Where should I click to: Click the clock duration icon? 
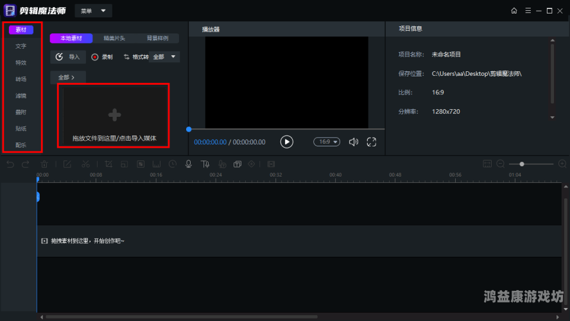pyautogui.click(x=173, y=164)
